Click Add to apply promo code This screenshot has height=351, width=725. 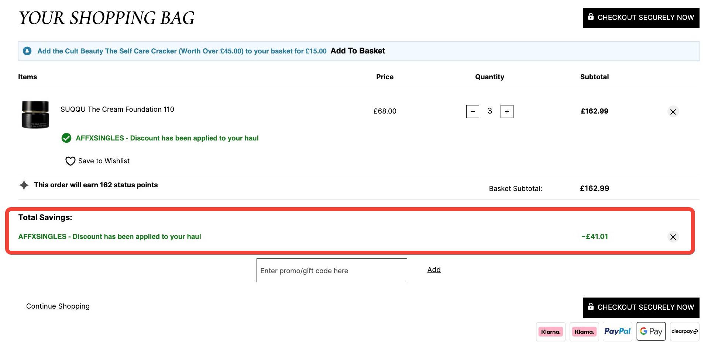(x=434, y=270)
